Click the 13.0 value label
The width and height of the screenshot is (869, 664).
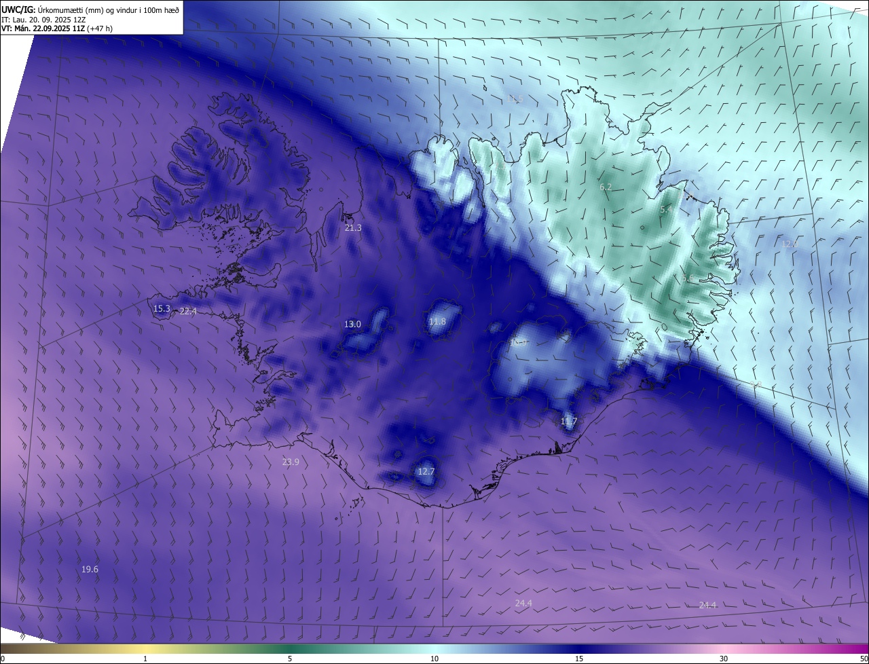tap(352, 325)
